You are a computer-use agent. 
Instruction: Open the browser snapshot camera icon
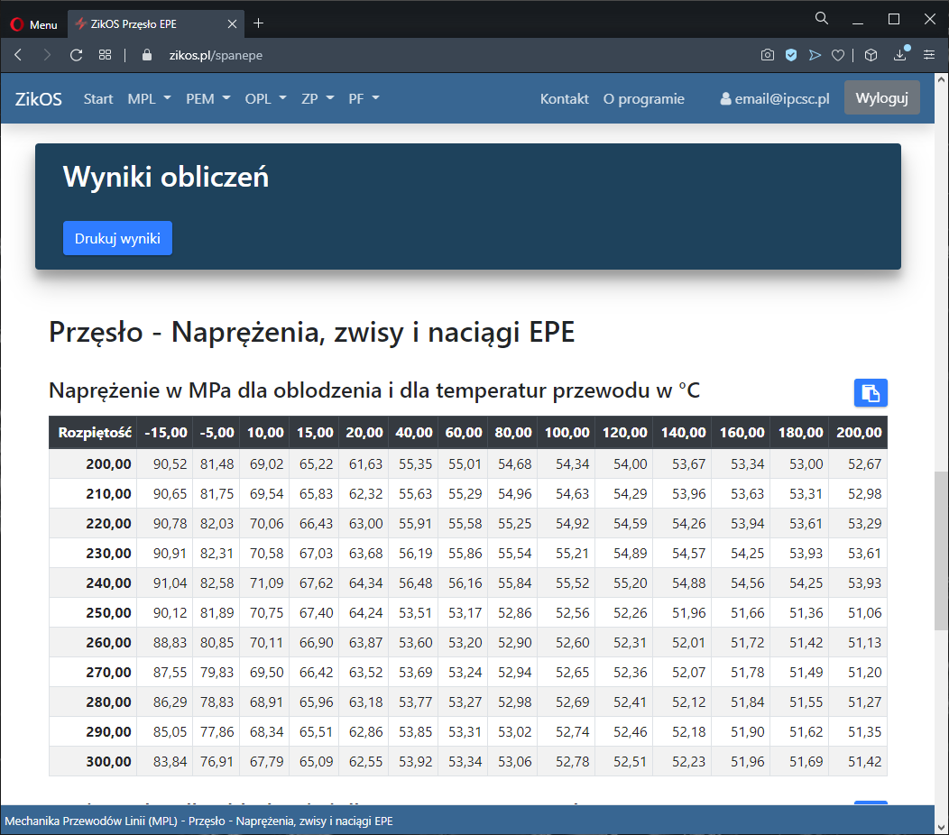767,55
